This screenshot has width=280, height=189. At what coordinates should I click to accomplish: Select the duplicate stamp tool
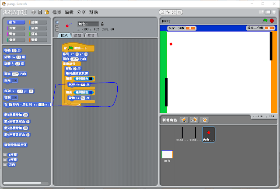pyautogui.click(x=162, y=12)
